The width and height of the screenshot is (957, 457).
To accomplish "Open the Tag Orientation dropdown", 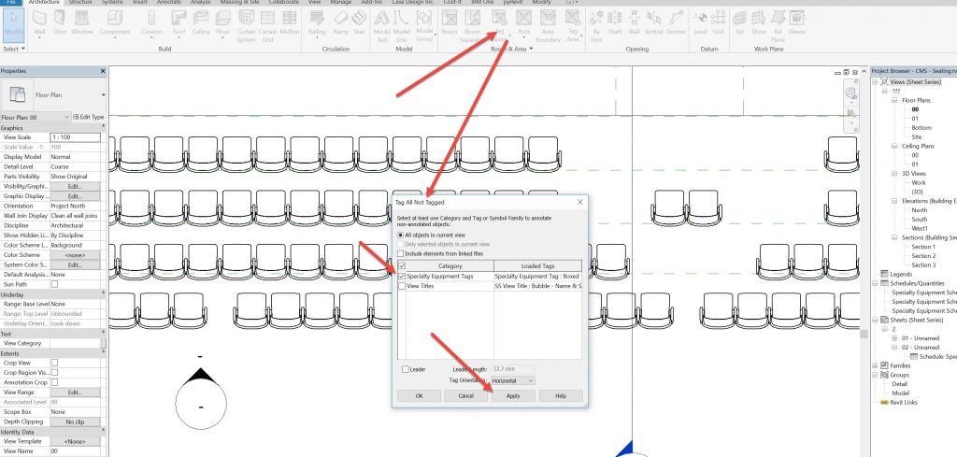I will pos(512,380).
